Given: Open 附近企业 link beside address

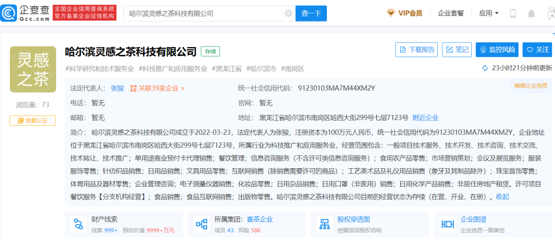Looking at the screenshot, I should click(425, 117).
